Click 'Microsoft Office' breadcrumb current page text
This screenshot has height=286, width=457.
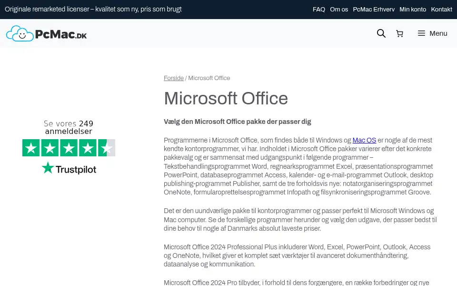[209, 78]
